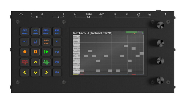Click the orange play status indicator

point(134,34)
